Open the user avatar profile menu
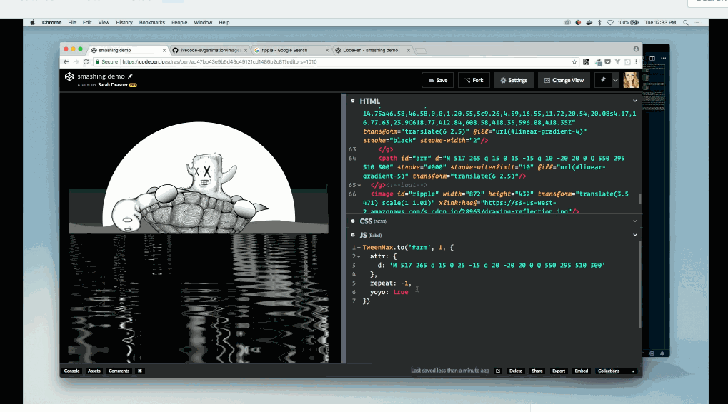 point(631,80)
